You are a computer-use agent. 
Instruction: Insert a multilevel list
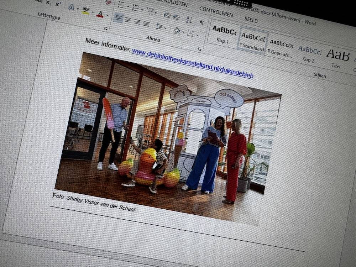(x=150, y=10)
